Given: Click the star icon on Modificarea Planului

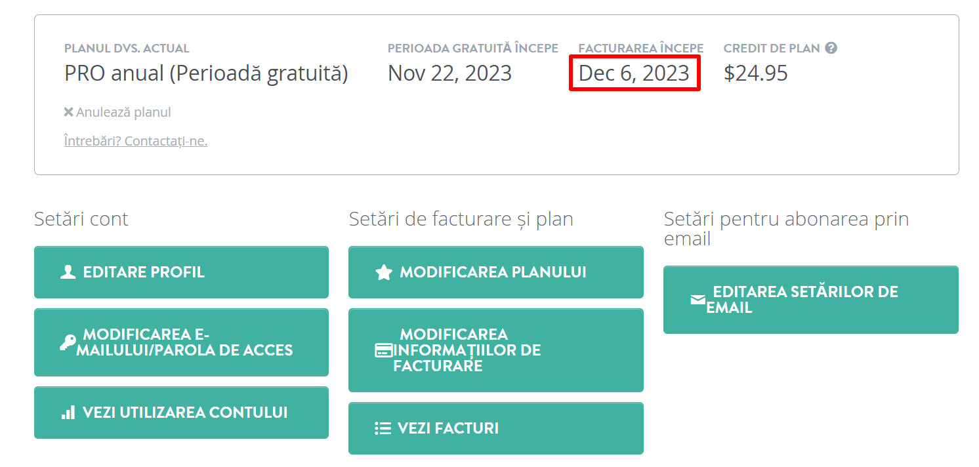Looking at the screenshot, I should click(x=383, y=272).
